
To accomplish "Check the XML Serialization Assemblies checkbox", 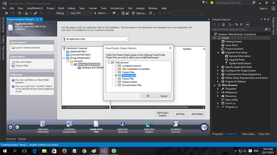I will tap(116, 69).
